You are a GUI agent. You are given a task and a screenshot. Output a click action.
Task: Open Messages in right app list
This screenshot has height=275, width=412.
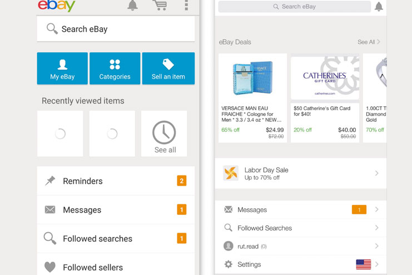(301, 210)
